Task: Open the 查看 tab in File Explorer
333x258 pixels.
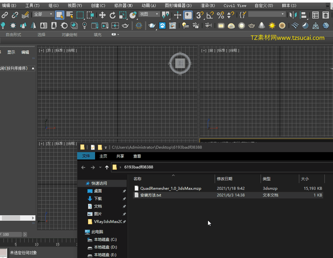Action: point(137,156)
